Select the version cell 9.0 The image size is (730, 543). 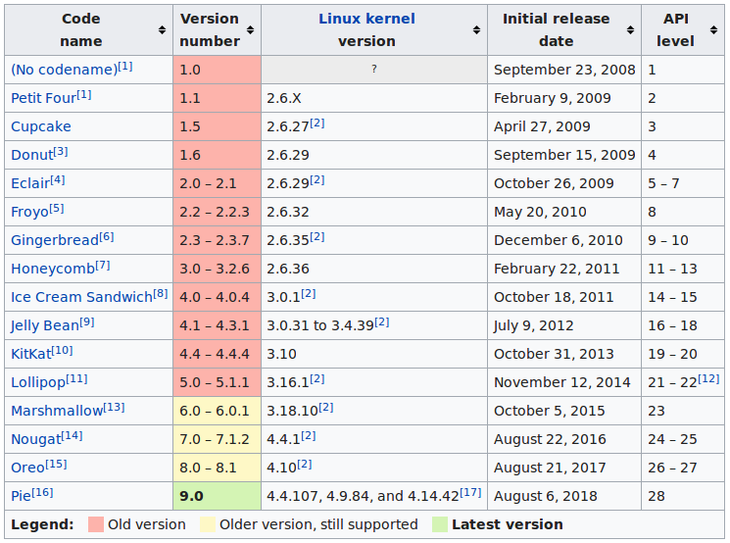pos(217,496)
